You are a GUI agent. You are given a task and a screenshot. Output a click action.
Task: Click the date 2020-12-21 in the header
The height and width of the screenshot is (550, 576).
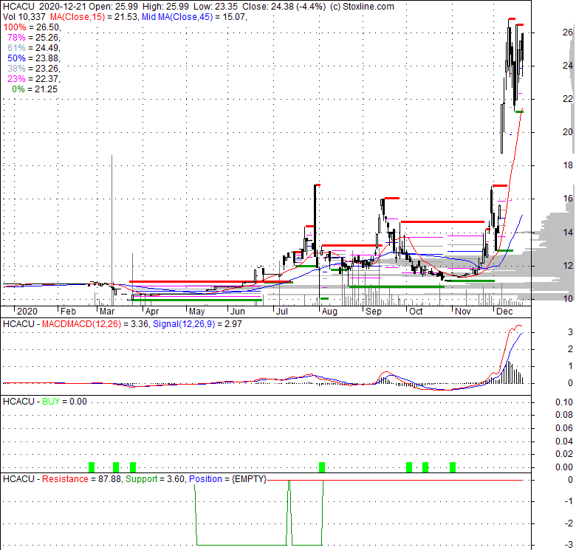pyautogui.click(x=63, y=7)
